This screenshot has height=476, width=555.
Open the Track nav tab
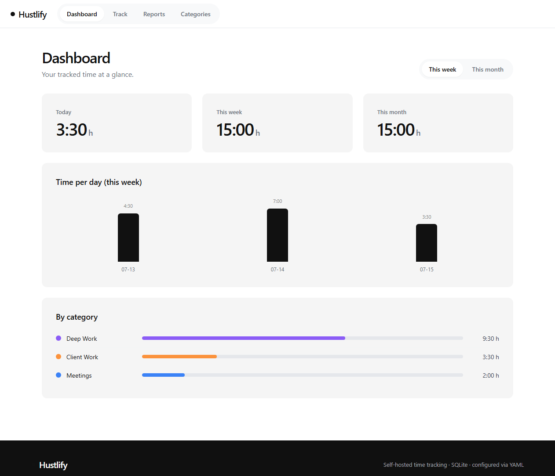(x=120, y=14)
